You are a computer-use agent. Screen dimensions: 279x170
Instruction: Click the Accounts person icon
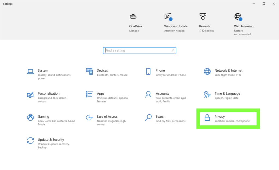[x=148, y=94]
